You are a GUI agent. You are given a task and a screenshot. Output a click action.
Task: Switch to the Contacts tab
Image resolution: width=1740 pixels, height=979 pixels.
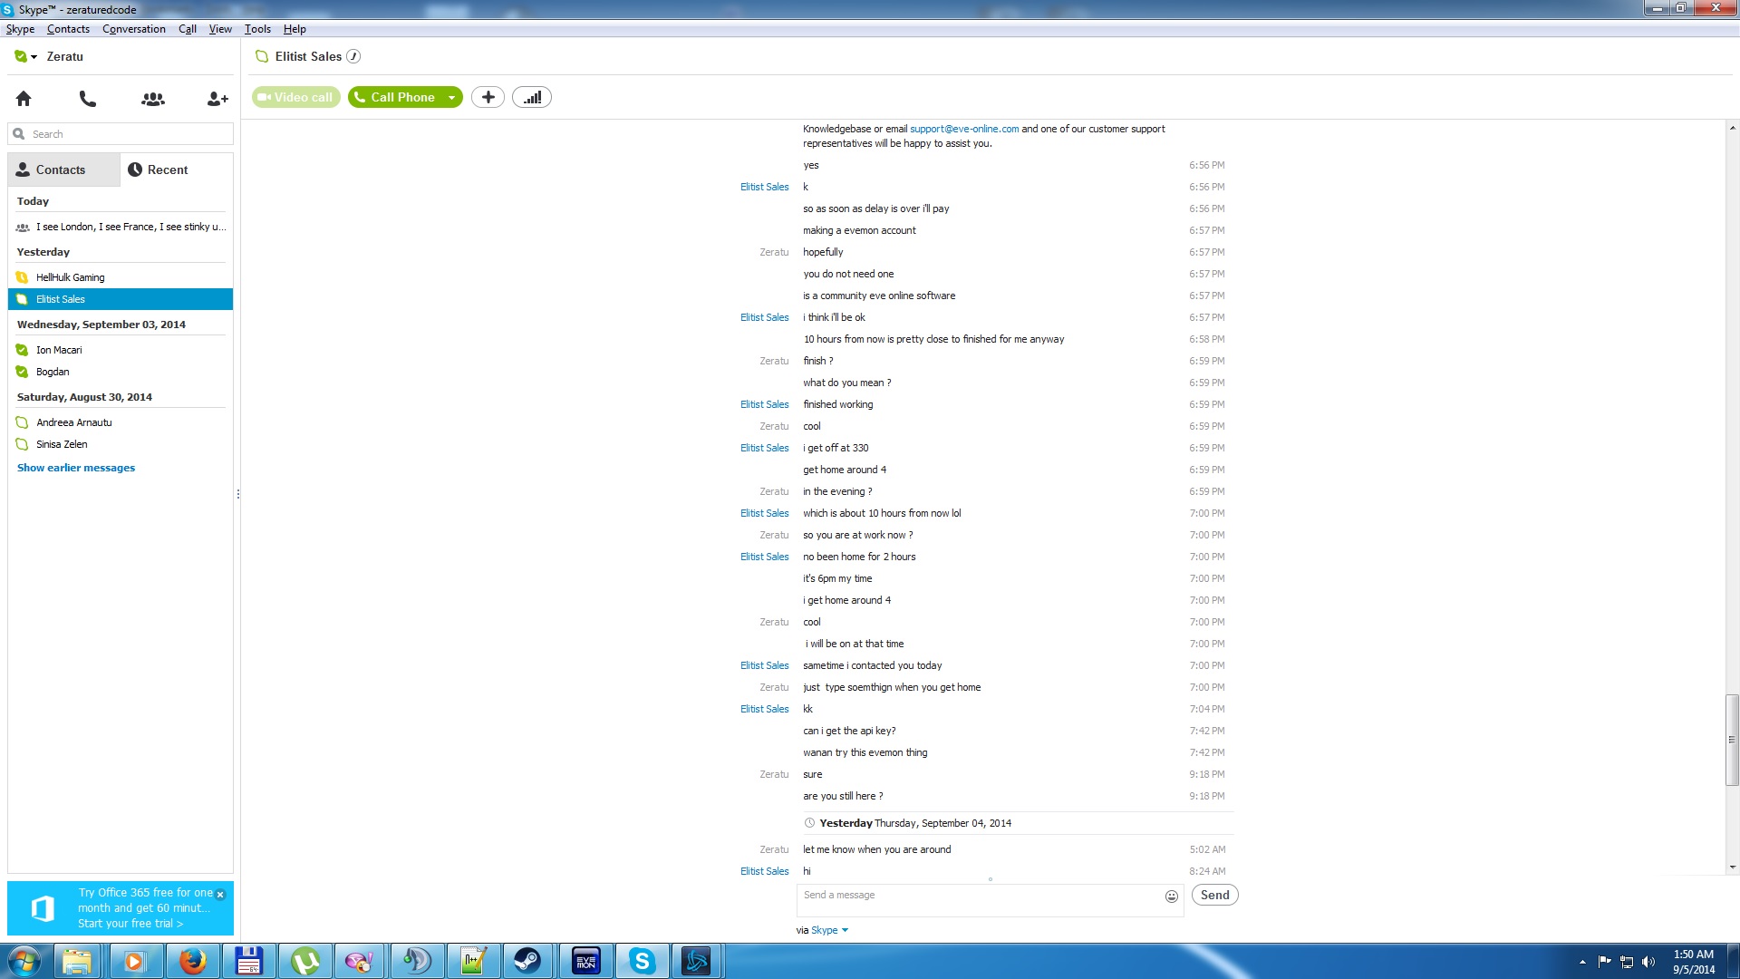pos(63,170)
